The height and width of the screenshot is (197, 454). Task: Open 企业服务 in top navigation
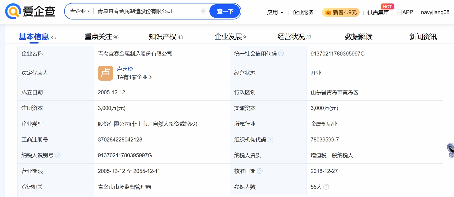(303, 12)
